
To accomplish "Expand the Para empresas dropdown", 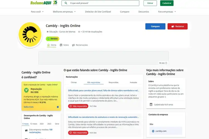I will pyautogui.click(x=167, y=12).
